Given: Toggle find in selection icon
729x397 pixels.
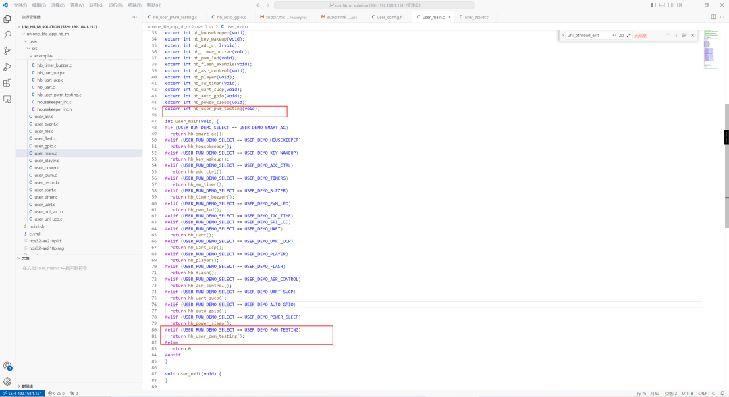Looking at the screenshot, I should pyautogui.click(x=684, y=35).
